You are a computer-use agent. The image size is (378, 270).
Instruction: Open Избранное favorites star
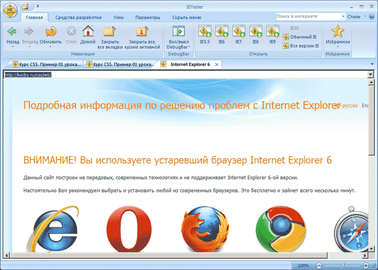point(338,31)
